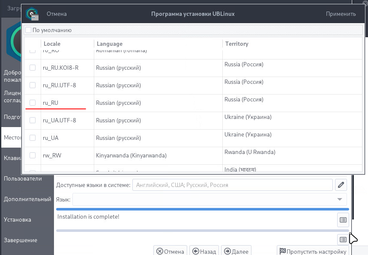Click the 'Далее' button
The image size is (368, 255).
click(x=236, y=251)
